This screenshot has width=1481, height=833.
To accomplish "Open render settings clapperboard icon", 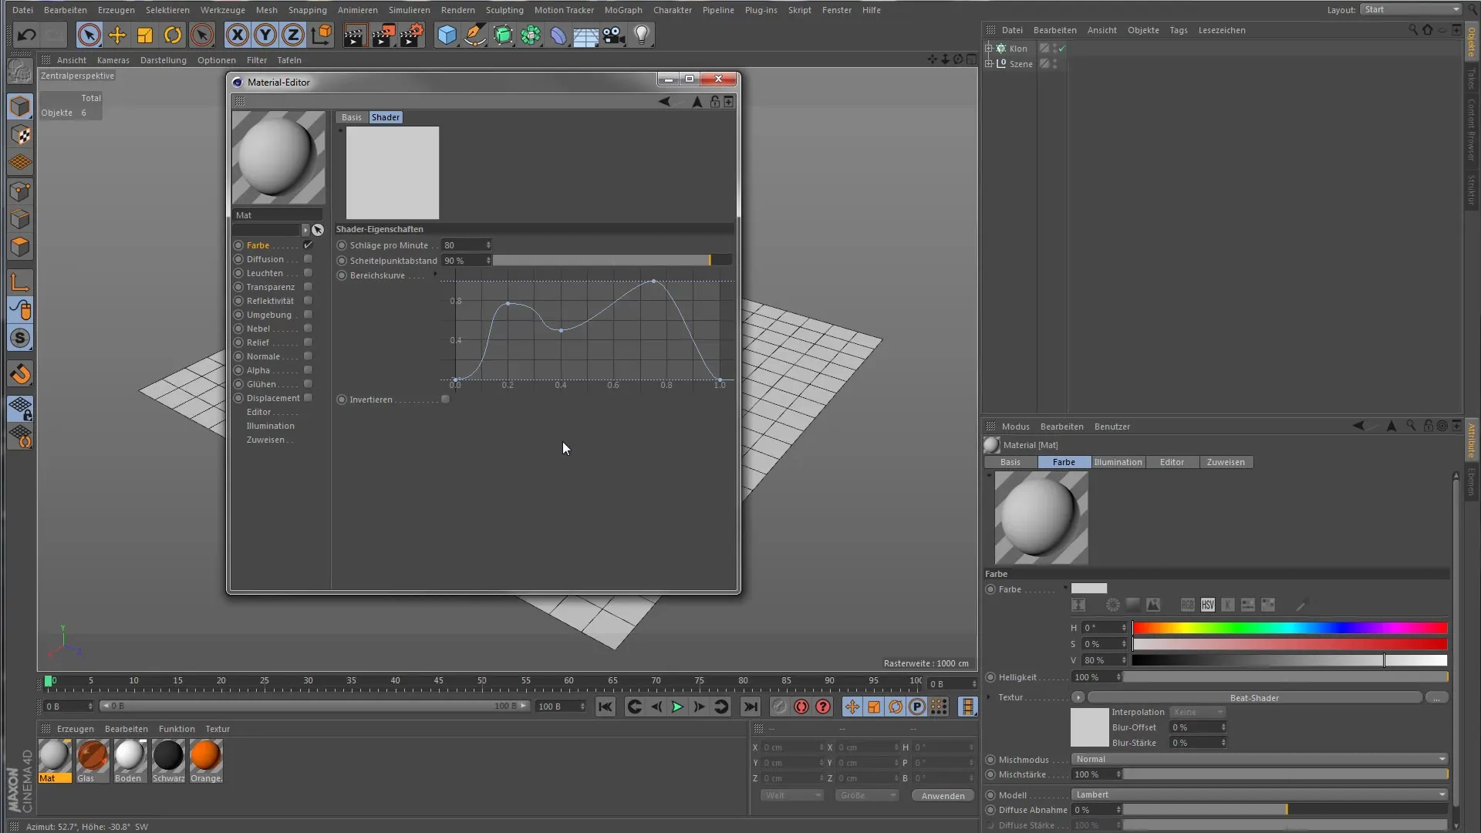I will click(x=412, y=35).
